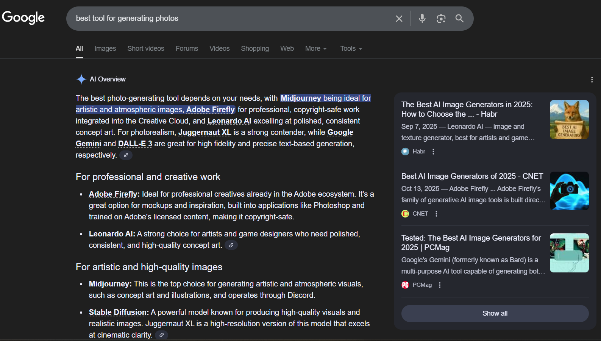Open three-dot menu next to Habr source
Viewport: 601px width, 341px height.
pos(433,152)
